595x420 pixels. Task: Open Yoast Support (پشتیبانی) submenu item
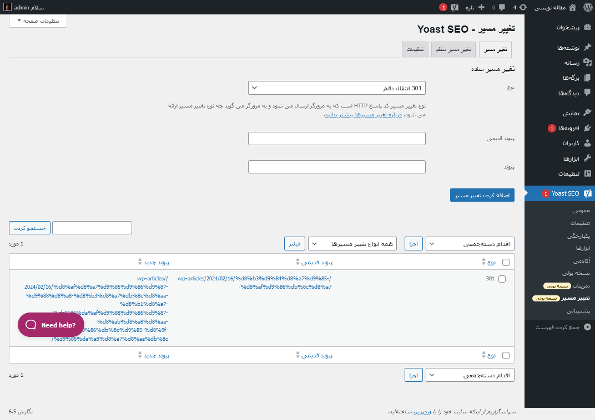[x=578, y=310]
